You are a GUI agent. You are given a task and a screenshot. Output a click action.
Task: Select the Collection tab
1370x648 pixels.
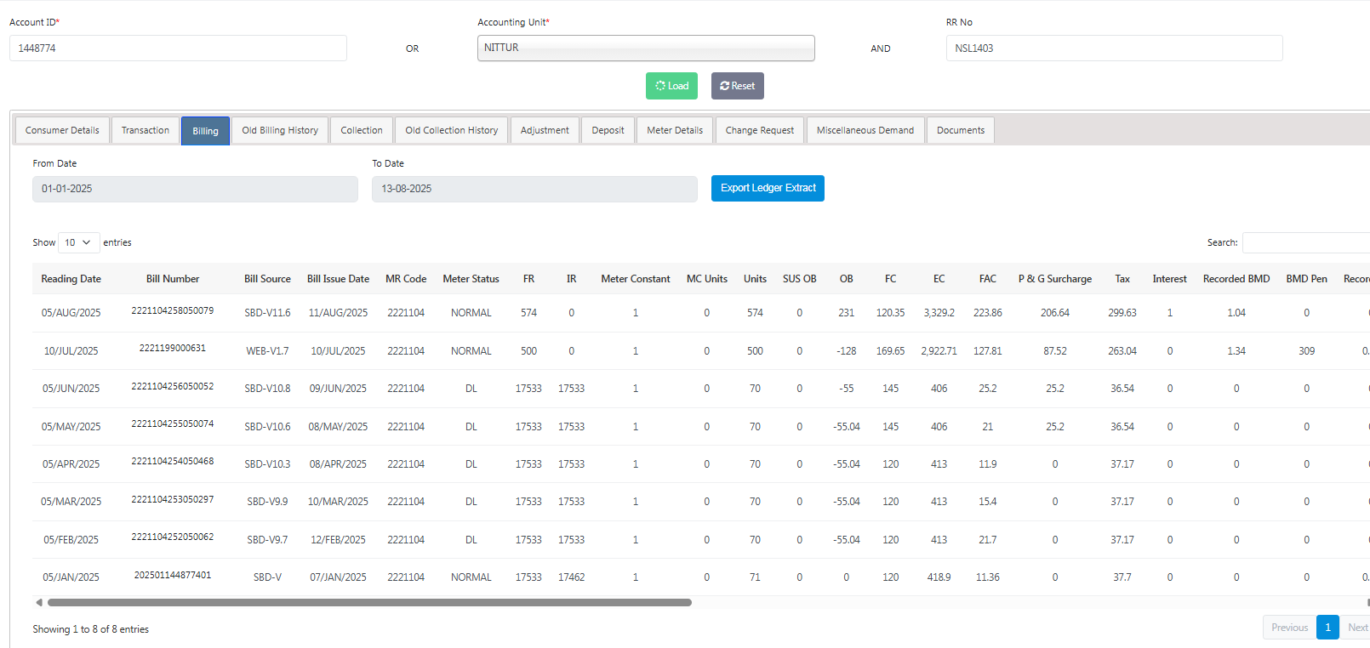tap(362, 130)
